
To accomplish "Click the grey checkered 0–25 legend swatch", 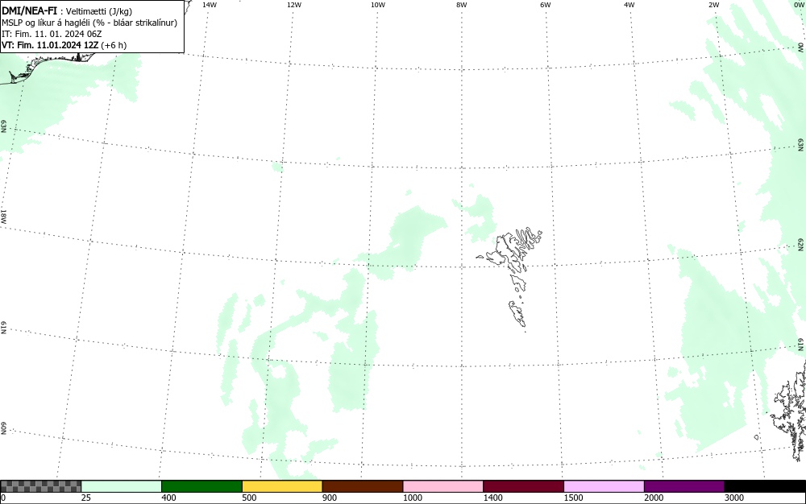I will (40, 486).
